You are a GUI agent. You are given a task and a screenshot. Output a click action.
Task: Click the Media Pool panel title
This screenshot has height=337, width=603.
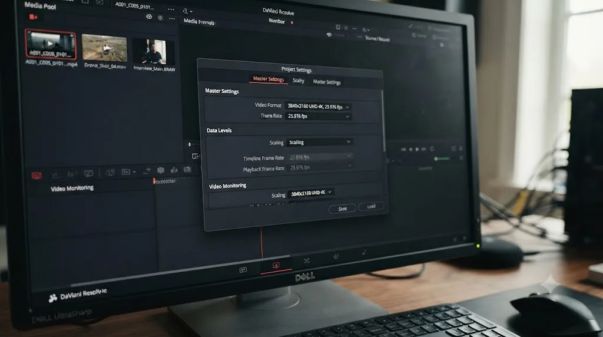[x=40, y=5]
